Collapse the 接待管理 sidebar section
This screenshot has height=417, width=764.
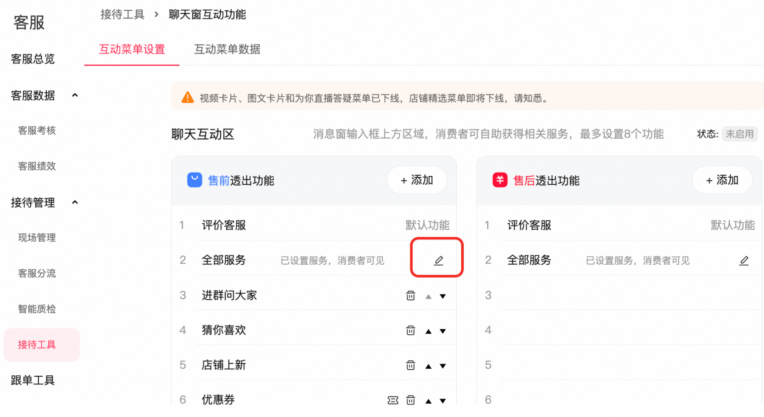[75, 202]
